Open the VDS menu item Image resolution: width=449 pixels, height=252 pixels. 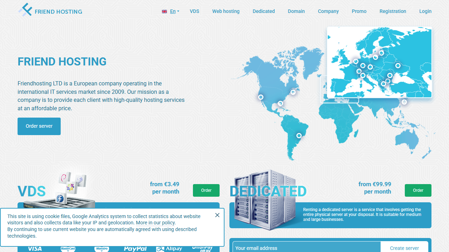[194, 11]
